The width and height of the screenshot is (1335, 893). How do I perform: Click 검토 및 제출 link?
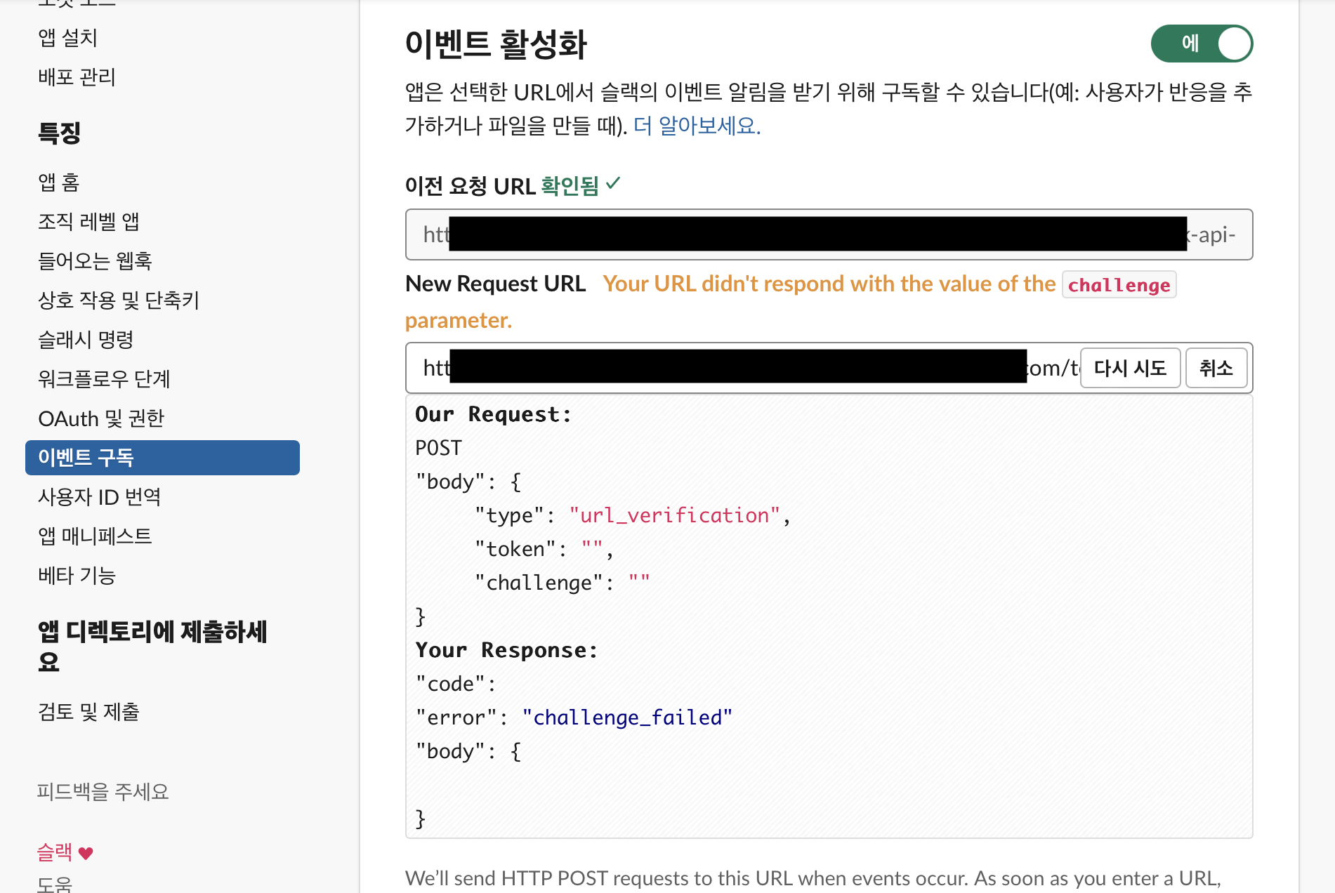88,712
